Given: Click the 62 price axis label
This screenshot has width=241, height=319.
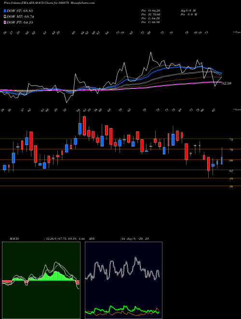Looking at the screenshot, I should pos(231,171).
